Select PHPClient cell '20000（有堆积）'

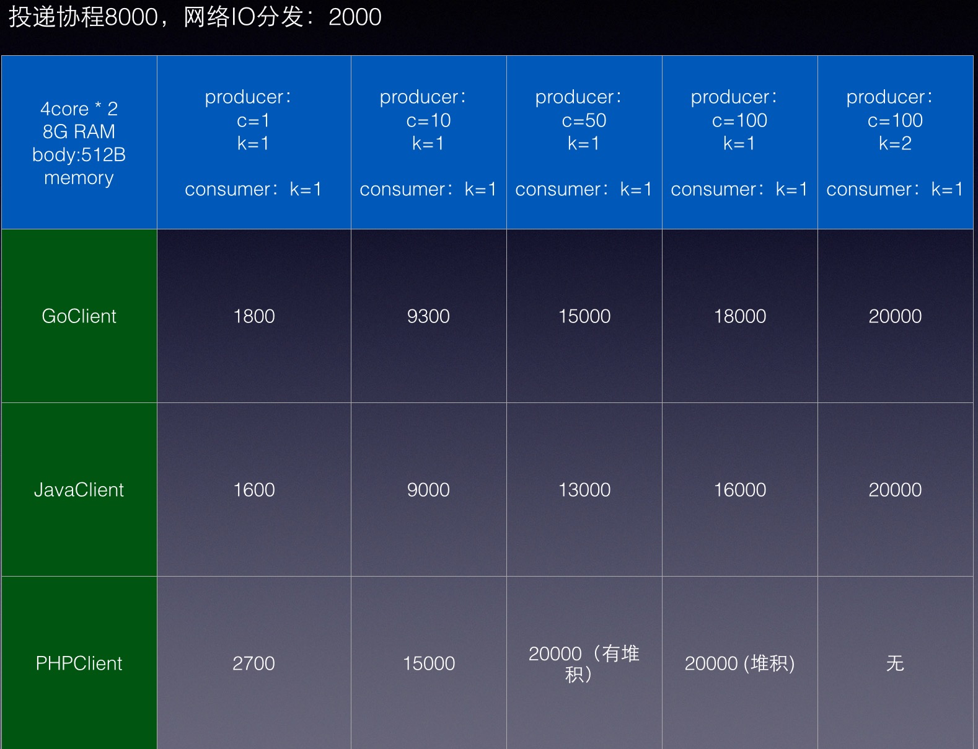584,663
